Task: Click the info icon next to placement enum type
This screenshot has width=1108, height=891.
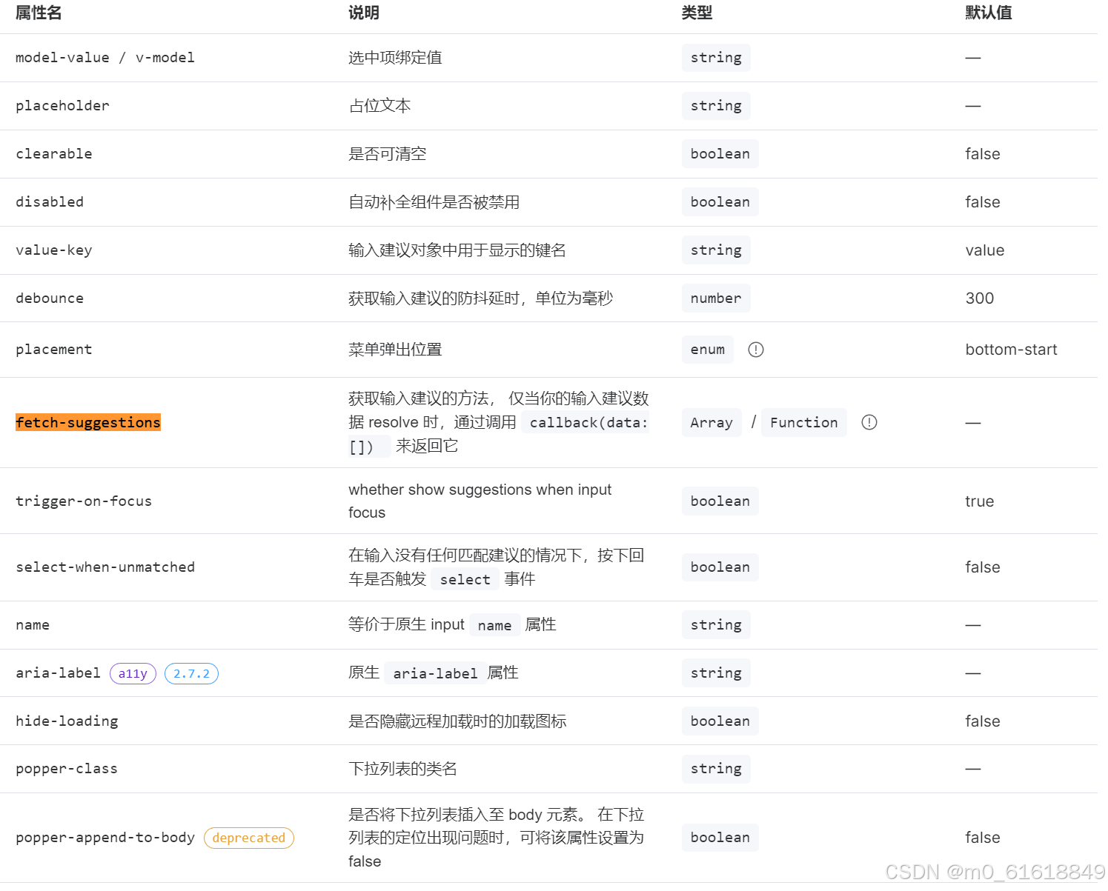Action: point(756,349)
